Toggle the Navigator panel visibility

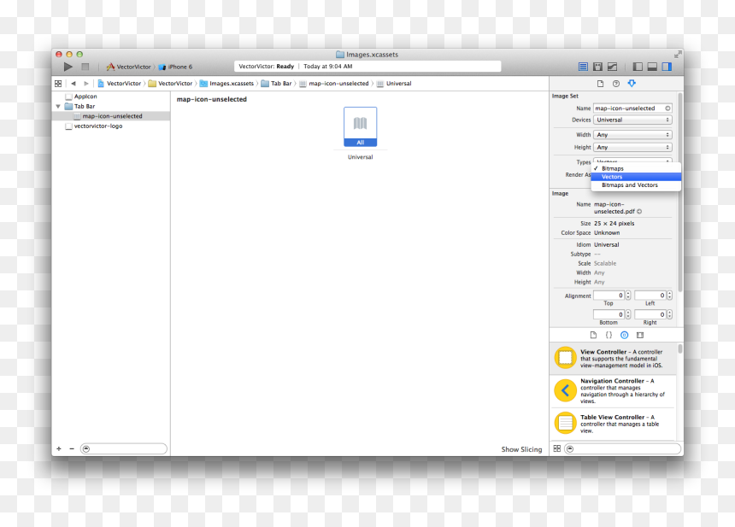[638, 67]
